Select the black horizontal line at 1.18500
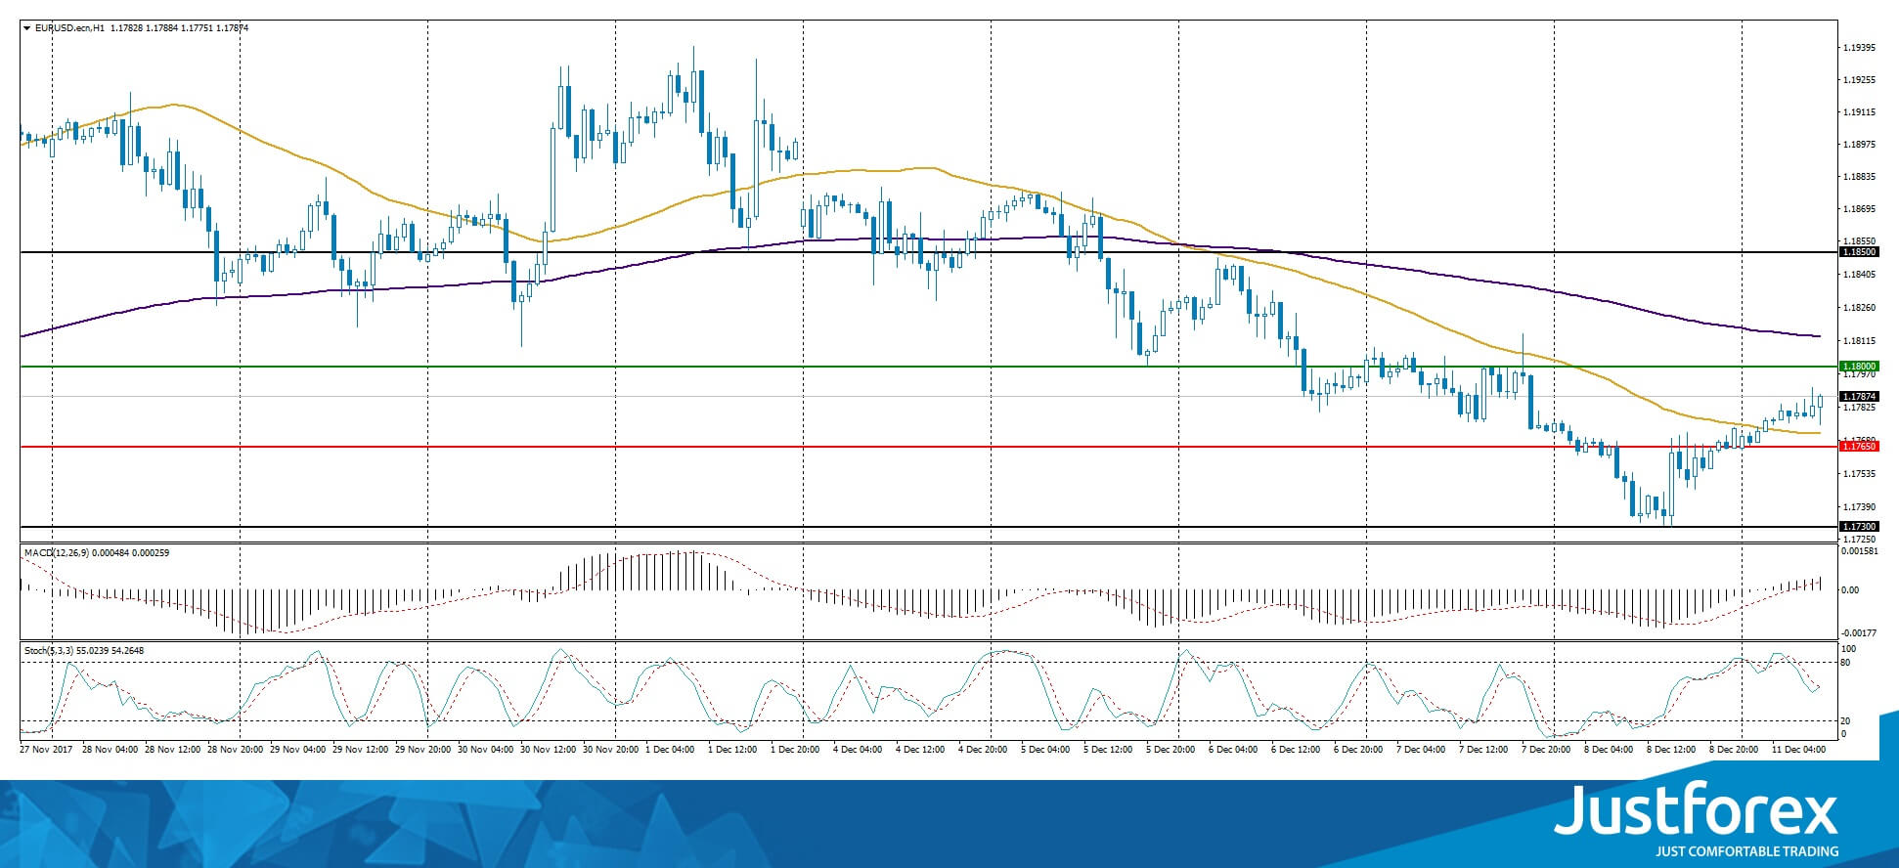1899x868 pixels. tap(929, 252)
